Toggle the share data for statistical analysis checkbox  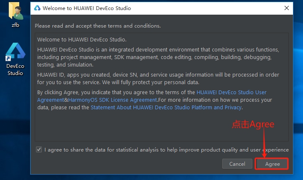click(39, 149)
